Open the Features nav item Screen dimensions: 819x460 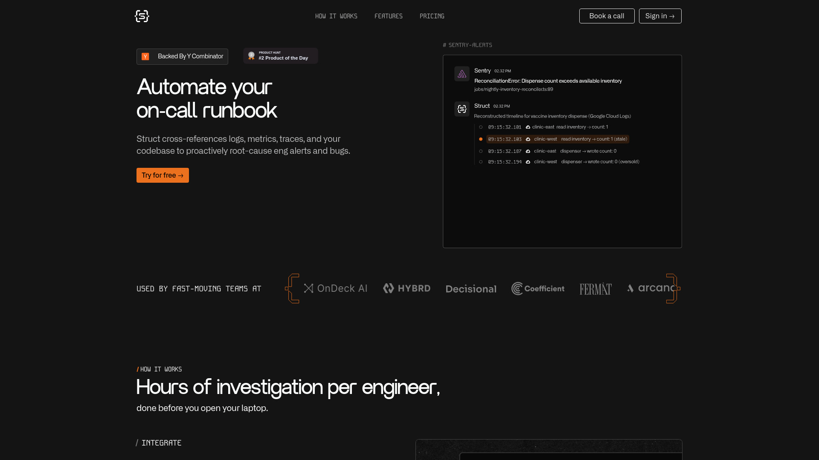[x=388, y=16]
